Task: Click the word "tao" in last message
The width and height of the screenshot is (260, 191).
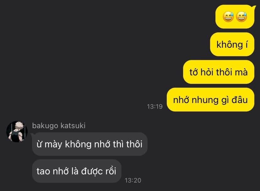Action: pyautogui.click(x=43, y=172)
